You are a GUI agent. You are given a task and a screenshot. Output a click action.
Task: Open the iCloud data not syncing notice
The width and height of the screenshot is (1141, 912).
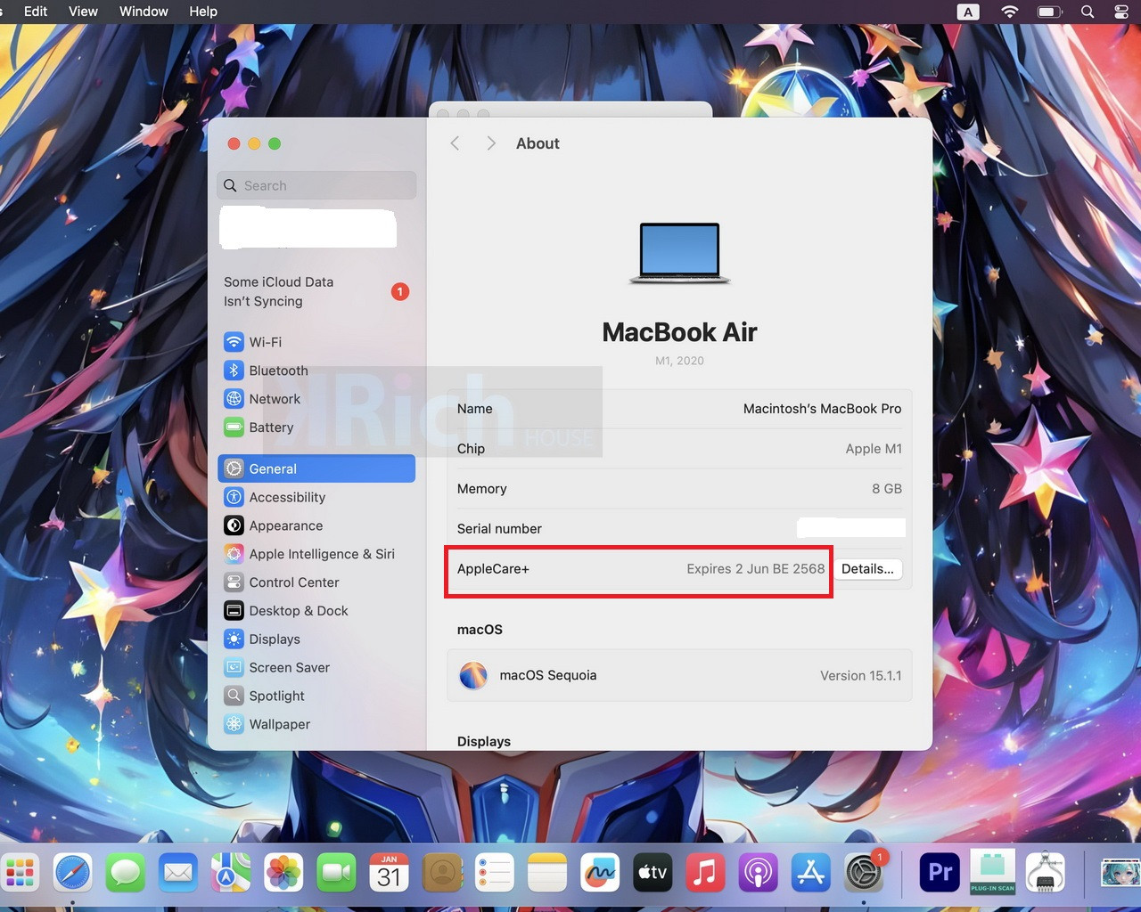point(316,291)
